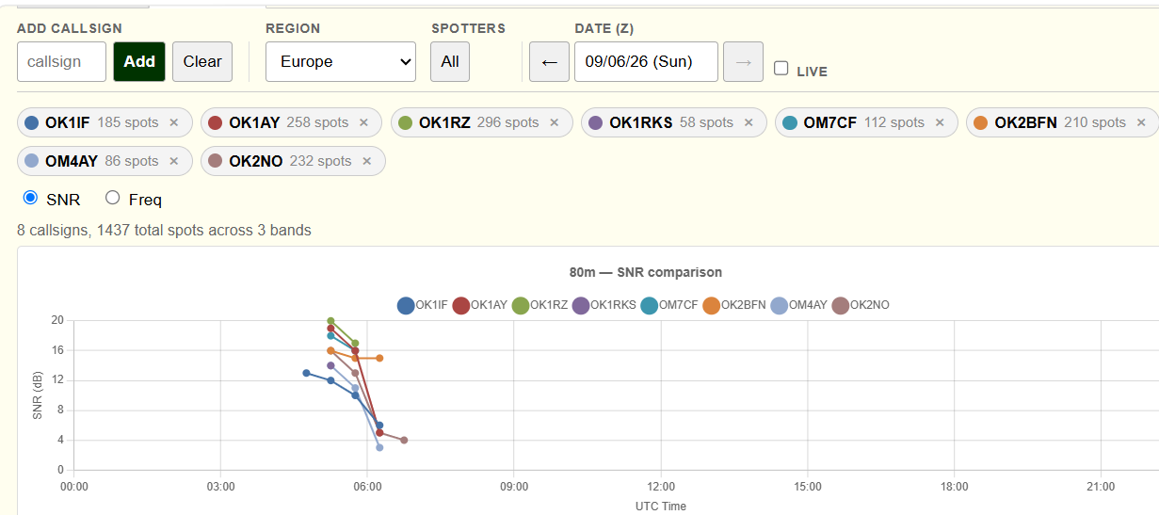Viewport: 1159px width, 515px height.
Task: Remove OM4AY using its x icon
Action: coord(173,161)
